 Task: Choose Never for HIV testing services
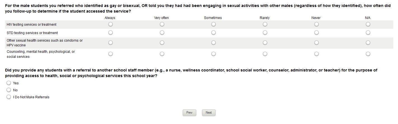[x=317, y=25]
